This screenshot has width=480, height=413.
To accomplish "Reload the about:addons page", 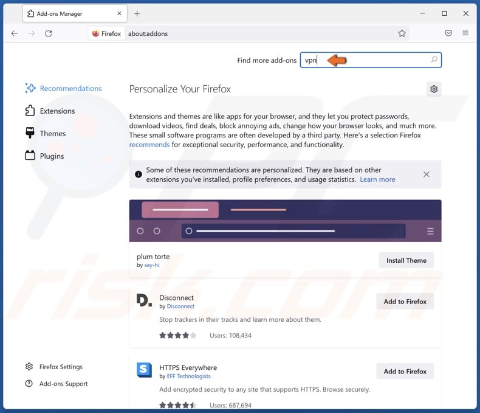I will coord(49,33).
